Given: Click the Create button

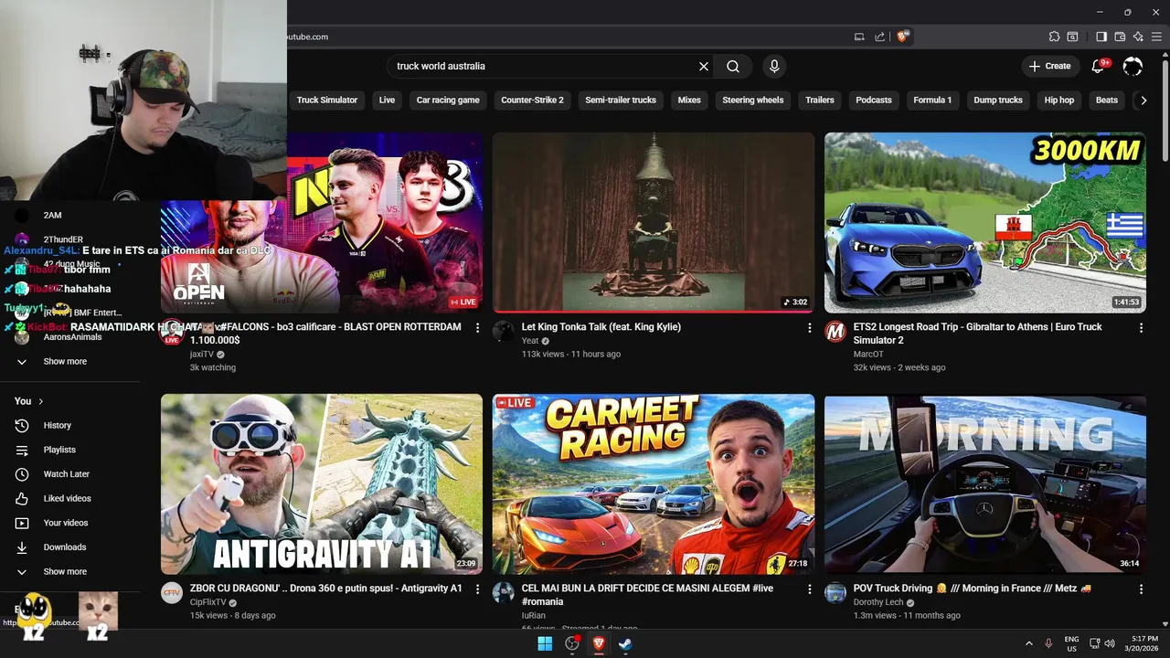Looking at the screenshot, I should 1049,66.
